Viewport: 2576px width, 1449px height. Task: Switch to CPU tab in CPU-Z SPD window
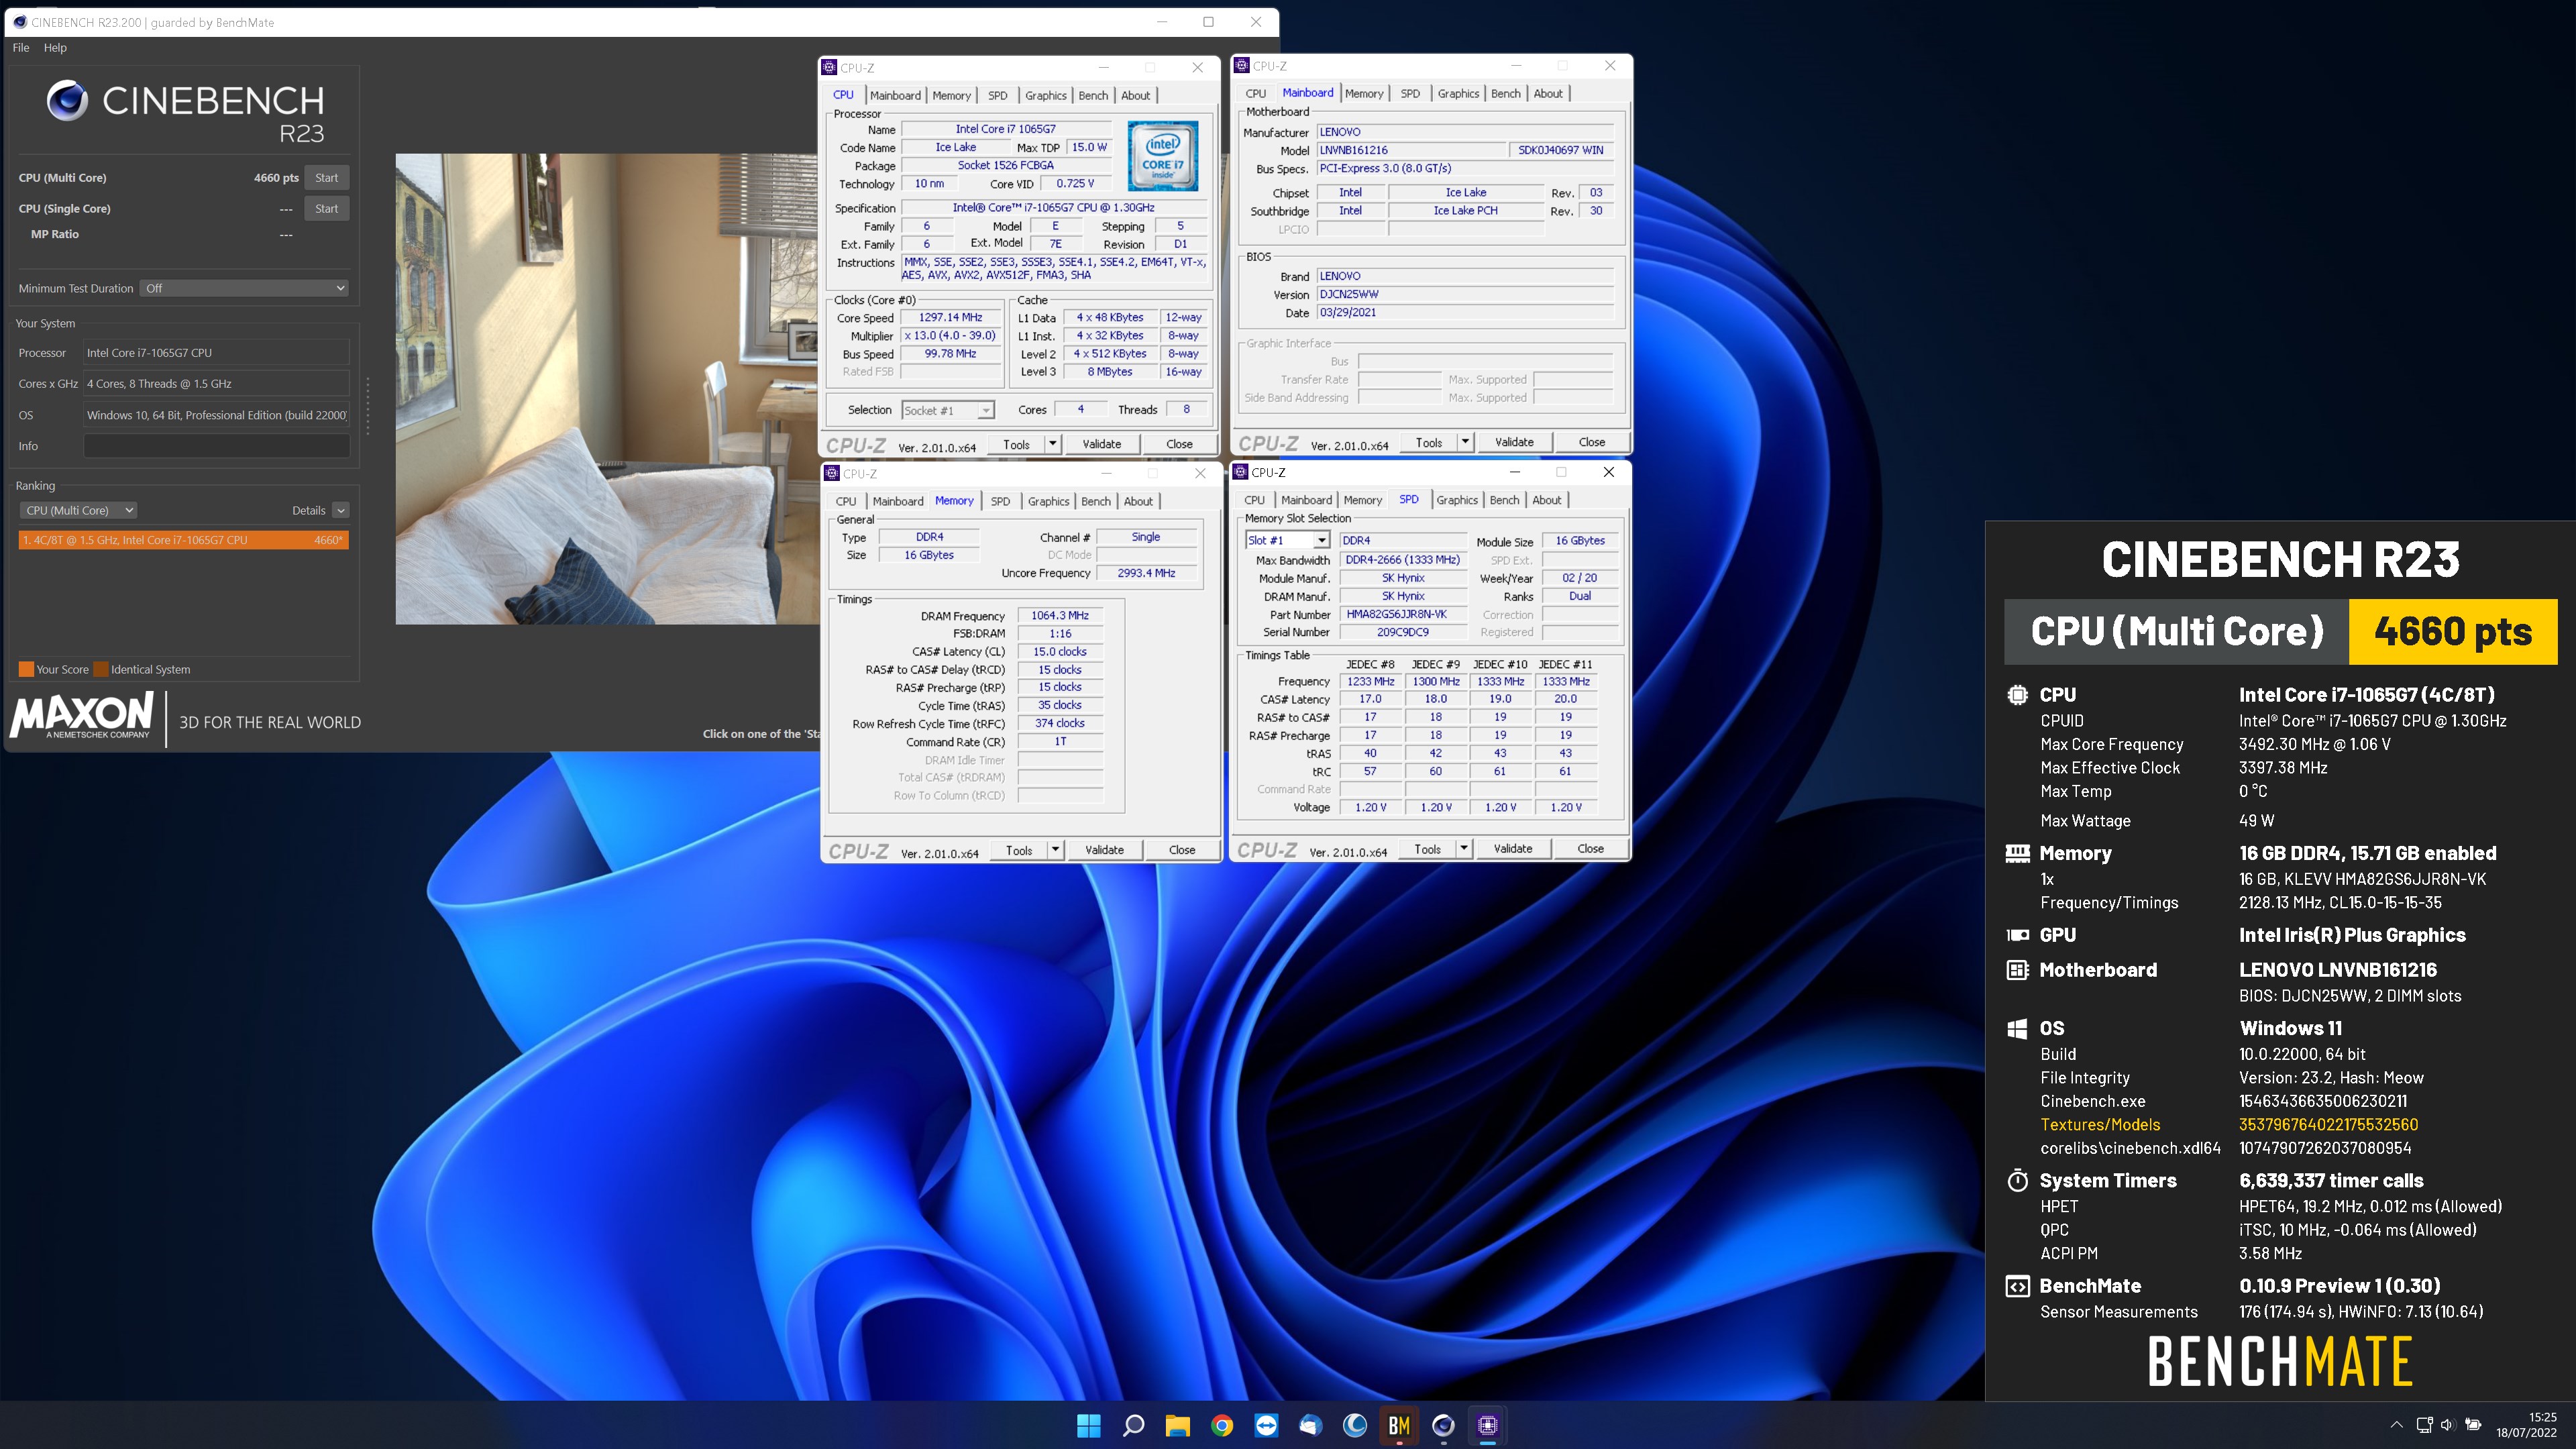pos(1254,500)
